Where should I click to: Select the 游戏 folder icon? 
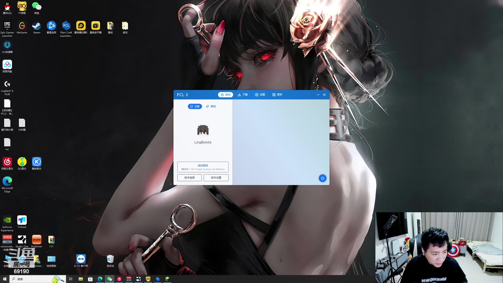(x=125, y=28)
